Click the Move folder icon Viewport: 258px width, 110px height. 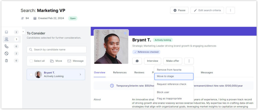(x=52, y=61)
